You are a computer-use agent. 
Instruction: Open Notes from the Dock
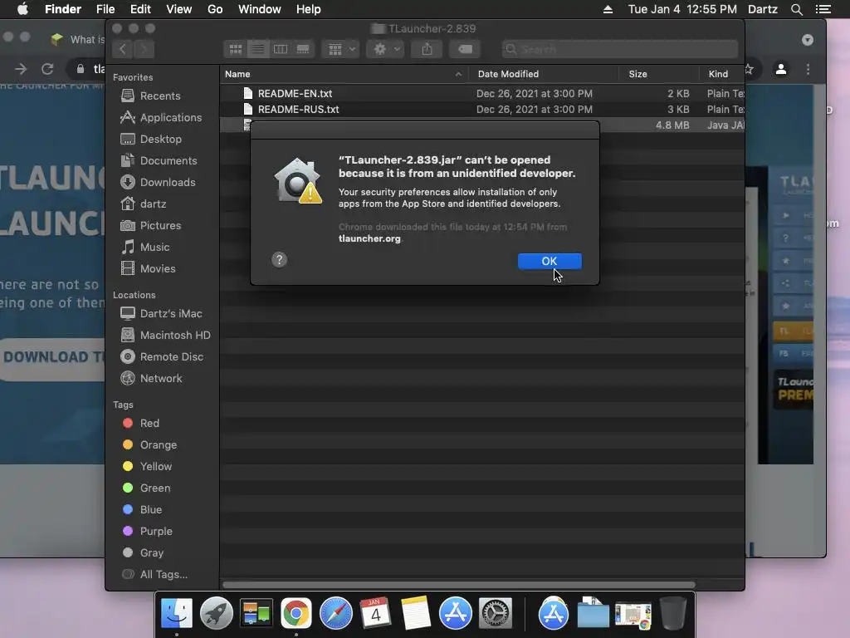pyautogui.click(x=415, y=614)
